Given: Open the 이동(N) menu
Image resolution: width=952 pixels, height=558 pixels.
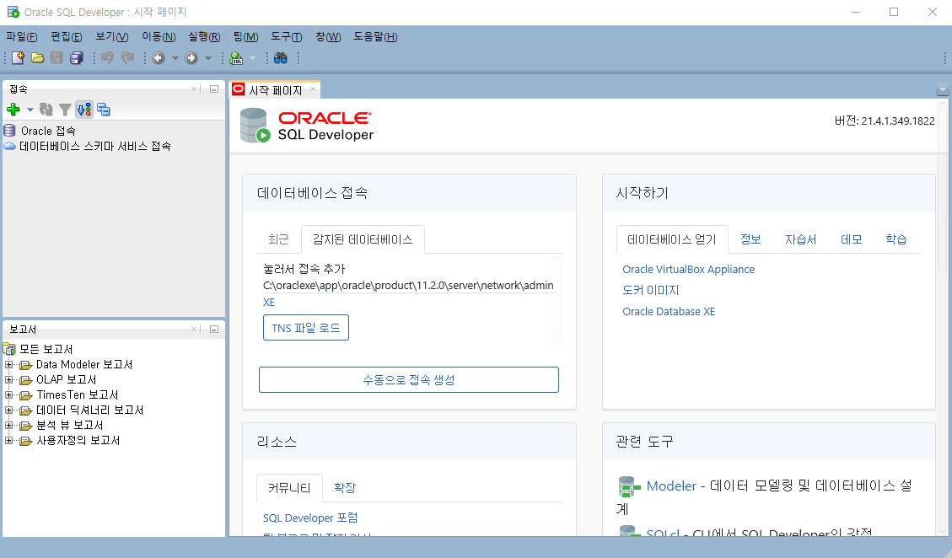Looking at the screenshot, I should pos(159,37).
